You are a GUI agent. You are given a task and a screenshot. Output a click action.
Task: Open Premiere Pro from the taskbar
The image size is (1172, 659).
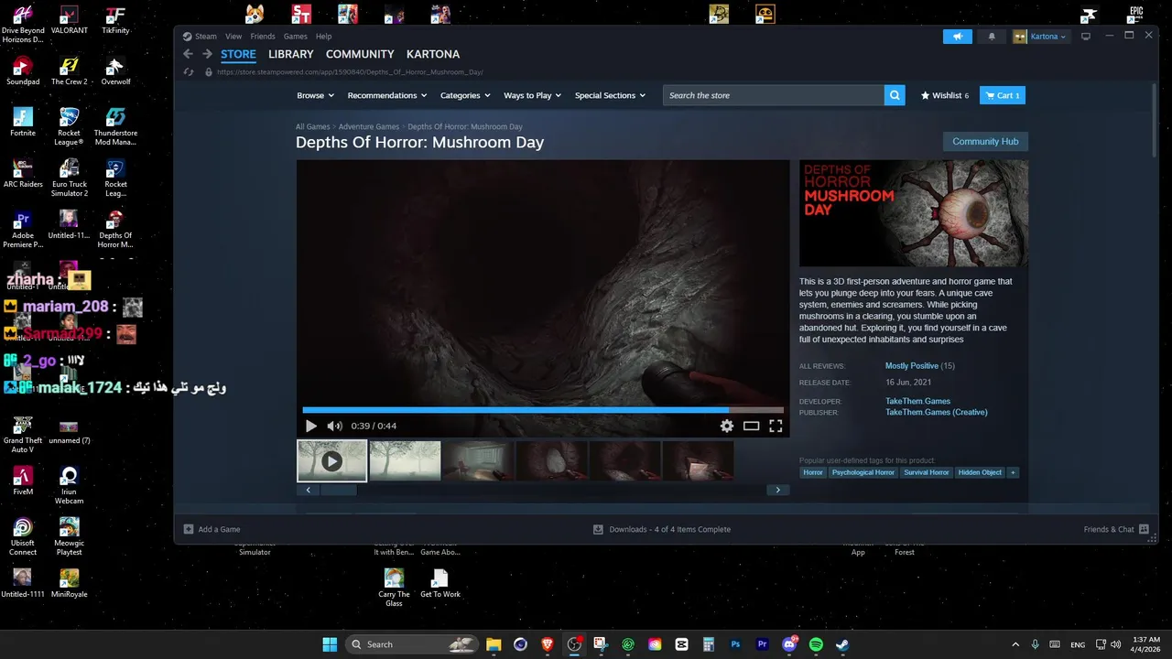click(762, 644)
